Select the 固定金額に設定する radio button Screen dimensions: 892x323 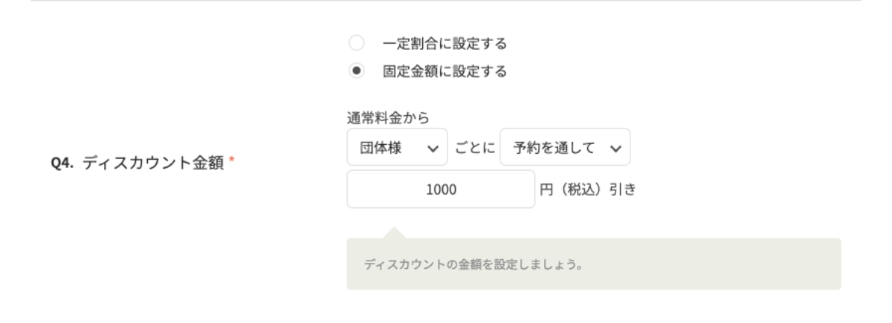click(358, 71)
